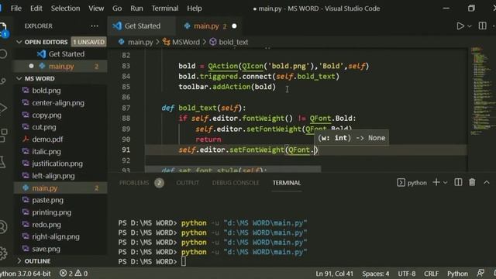Switch to the Debug Console tab
496x279 pixels.
236,183
